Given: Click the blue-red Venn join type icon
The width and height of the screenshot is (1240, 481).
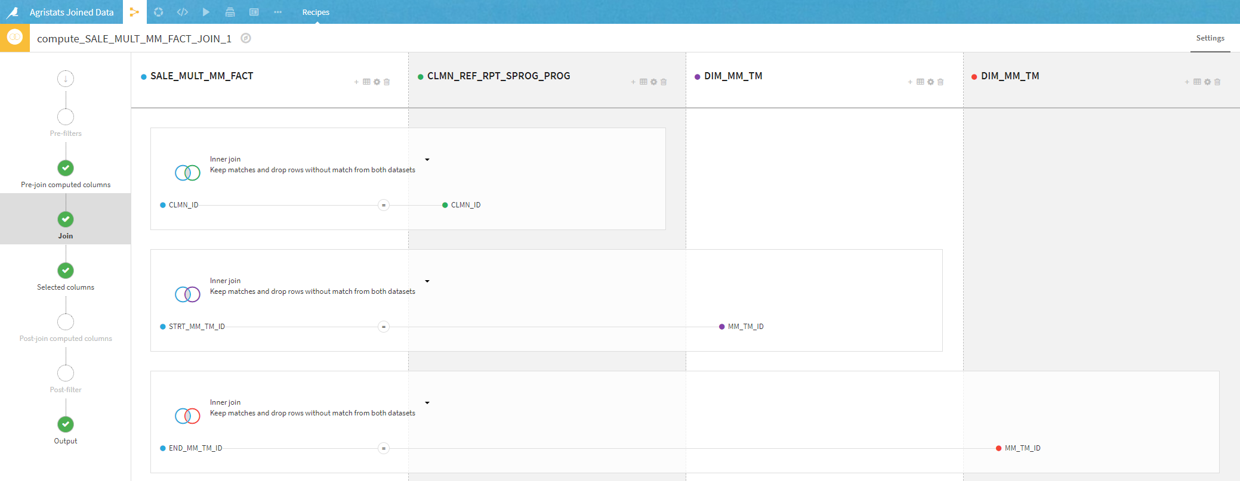Looking at the screenshot, I should [187, 416].
